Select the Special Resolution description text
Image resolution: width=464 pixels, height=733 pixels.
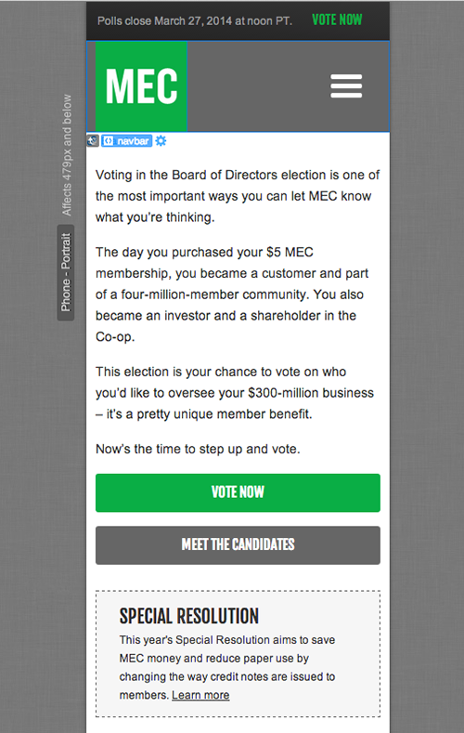(227, 668)
